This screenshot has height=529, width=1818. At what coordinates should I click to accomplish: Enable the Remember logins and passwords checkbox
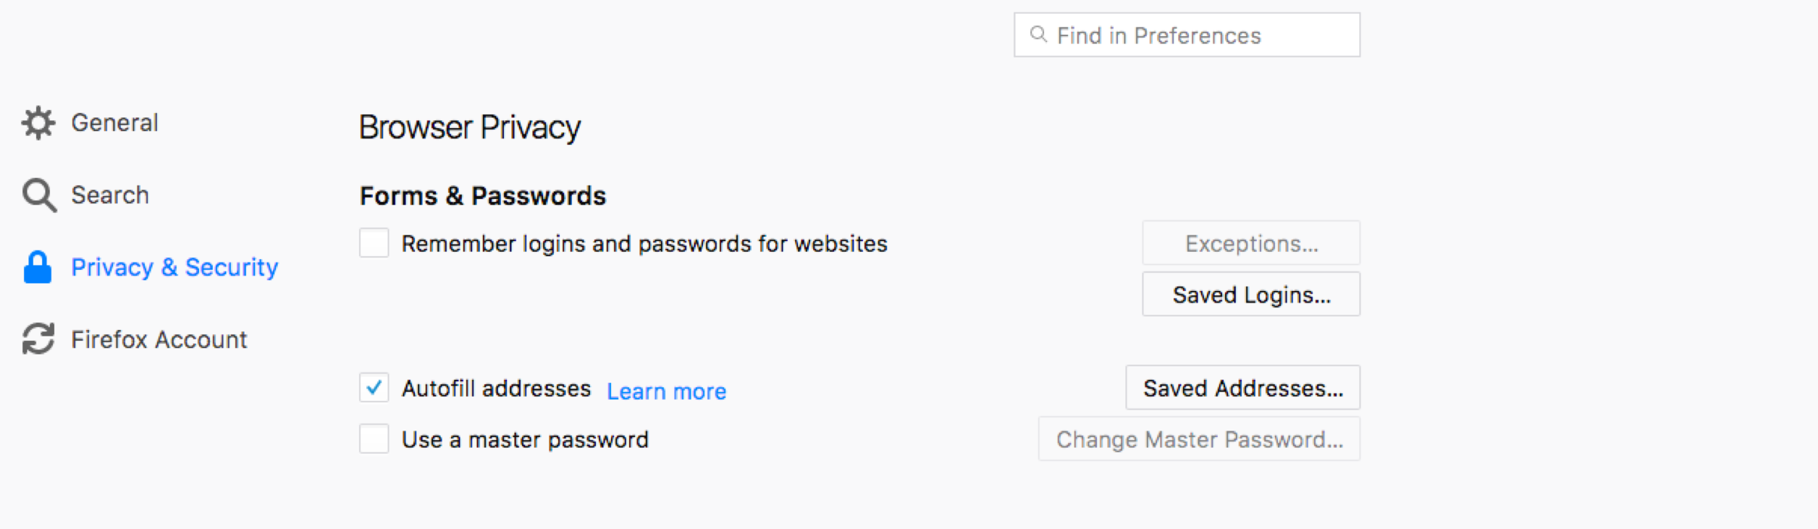click(x=374, y=243)
